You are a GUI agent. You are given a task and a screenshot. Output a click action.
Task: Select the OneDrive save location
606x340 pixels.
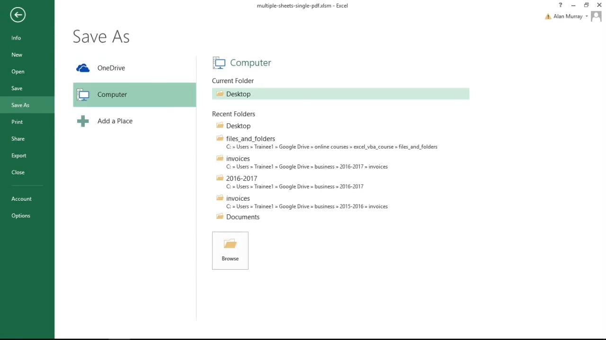pos(134,68)
